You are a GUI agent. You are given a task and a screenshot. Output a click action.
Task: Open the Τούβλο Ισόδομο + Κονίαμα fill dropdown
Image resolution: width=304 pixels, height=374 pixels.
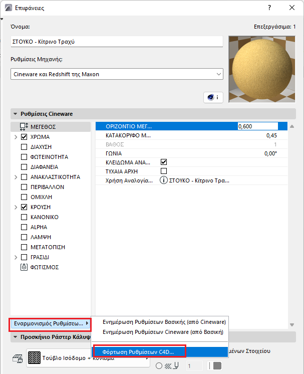point(88,358)
